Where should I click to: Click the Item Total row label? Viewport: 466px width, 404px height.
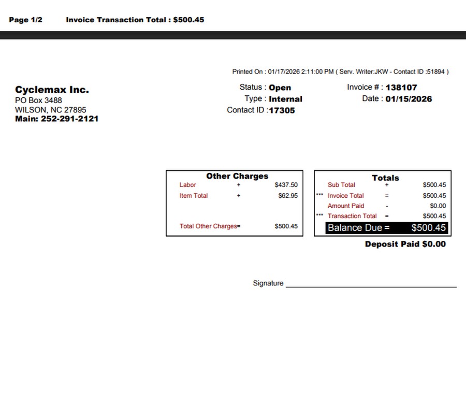[x=194, y=196]
